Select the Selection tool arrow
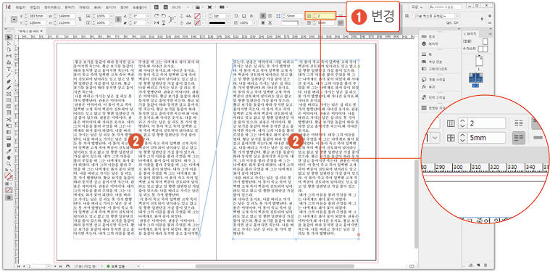 coord(9,37)
